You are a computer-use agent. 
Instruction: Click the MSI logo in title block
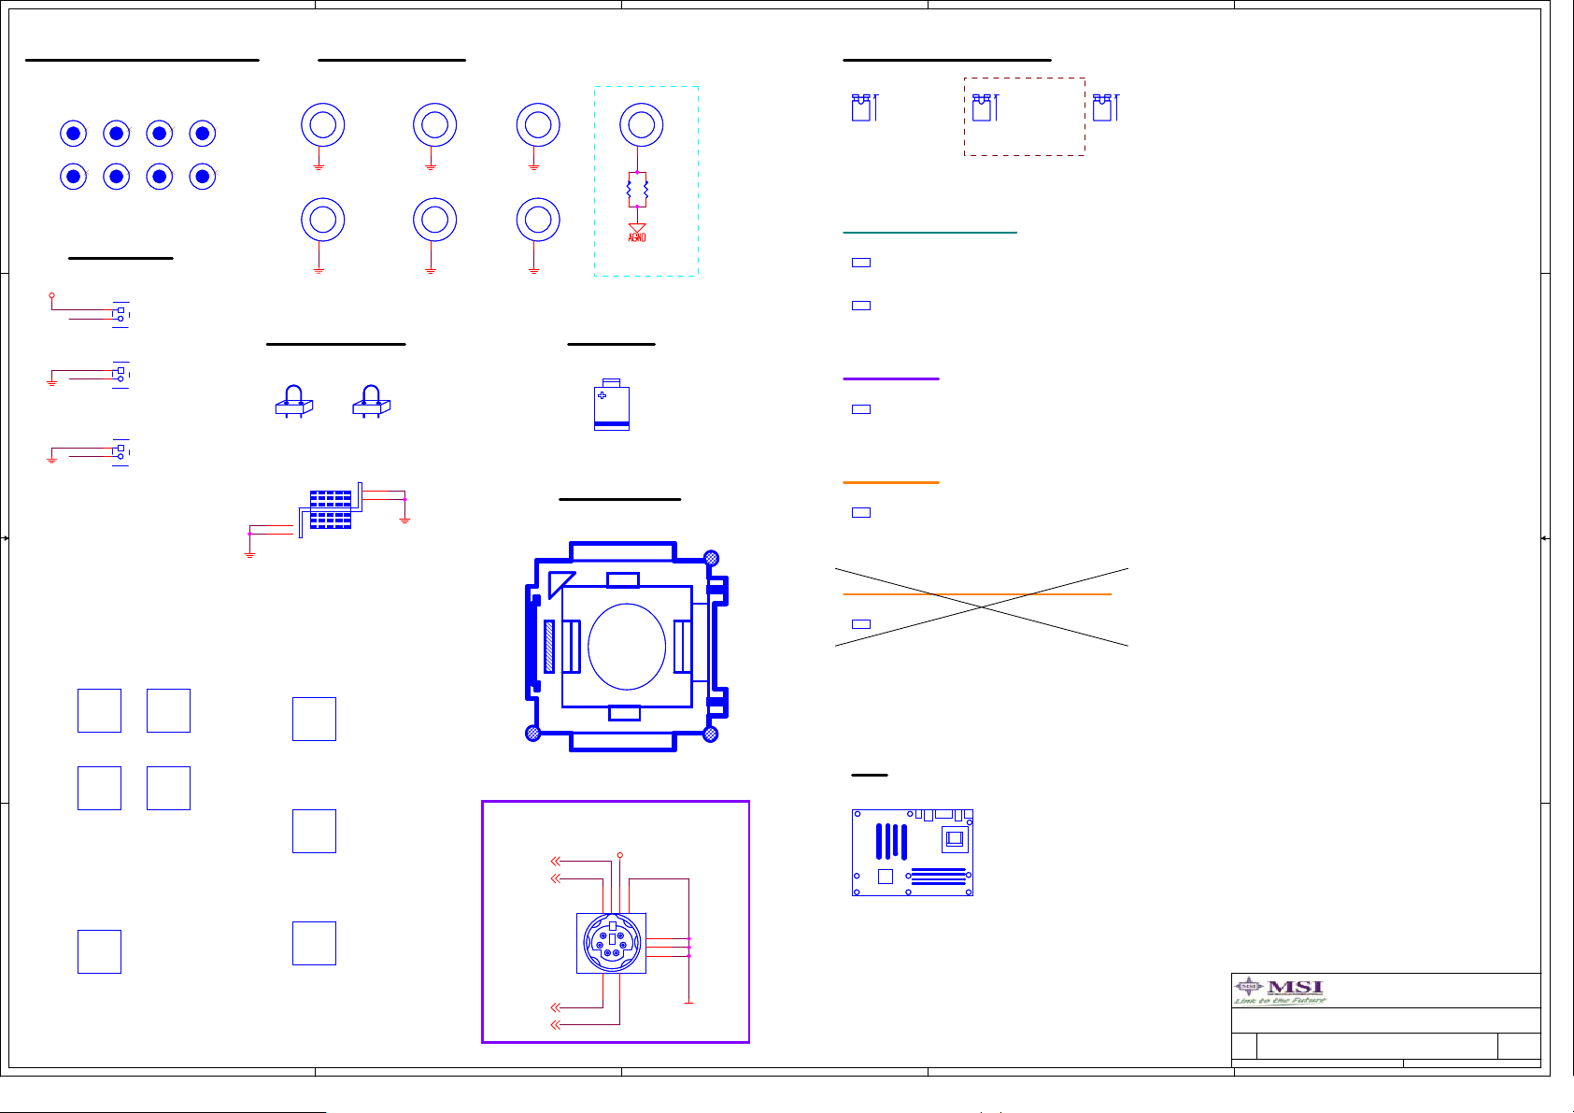pos(1280,987)
